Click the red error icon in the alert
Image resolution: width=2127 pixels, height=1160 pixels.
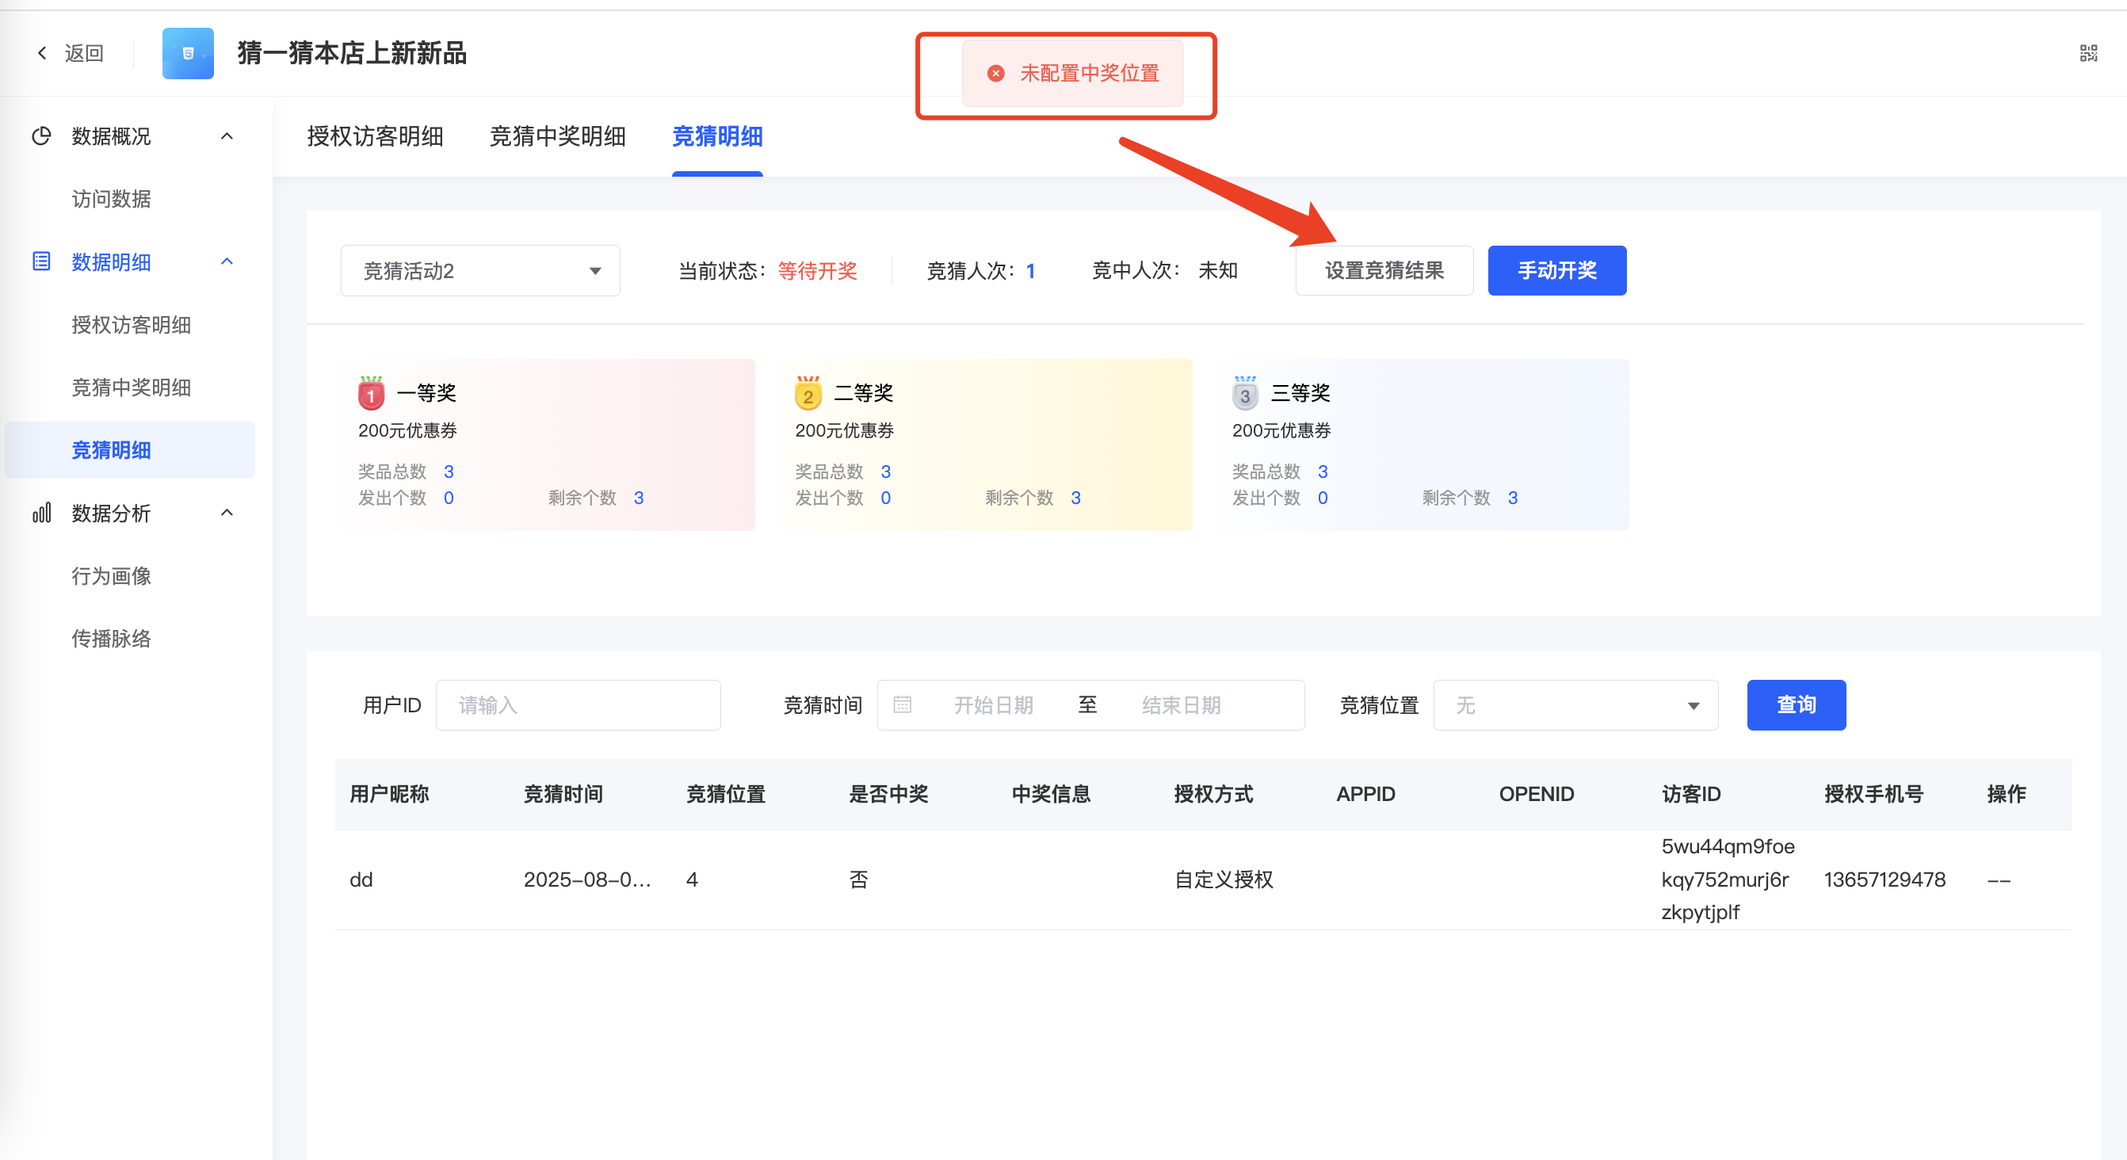[996, 74]
